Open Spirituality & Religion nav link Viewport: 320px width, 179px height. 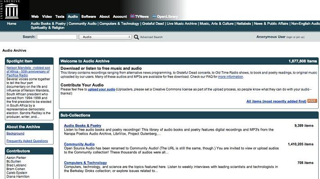(x=48, y=28)
